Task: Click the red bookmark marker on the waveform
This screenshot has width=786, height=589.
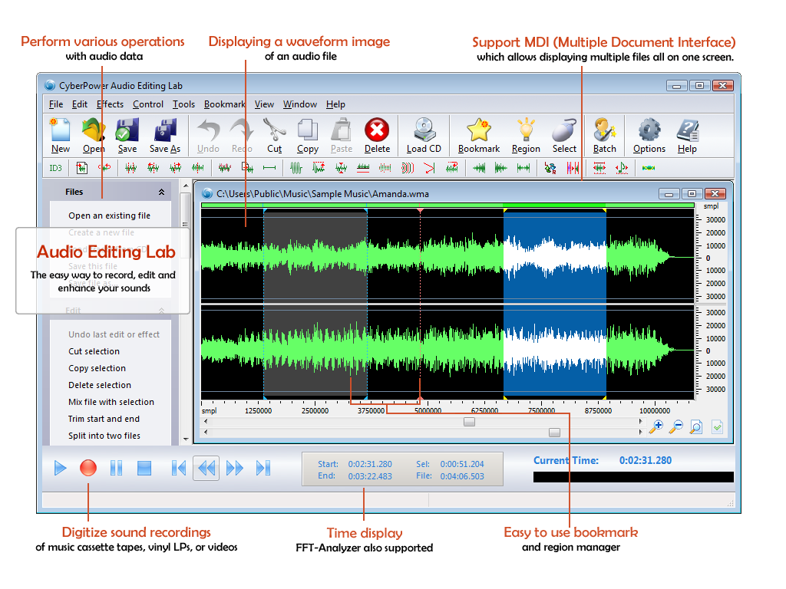Action: click(420, 211)
